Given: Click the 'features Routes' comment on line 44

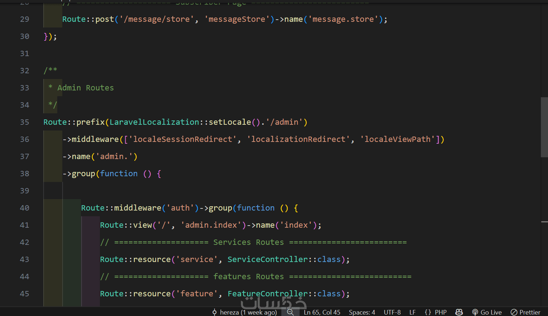Looking at the screenshot, I should point(249,277).
